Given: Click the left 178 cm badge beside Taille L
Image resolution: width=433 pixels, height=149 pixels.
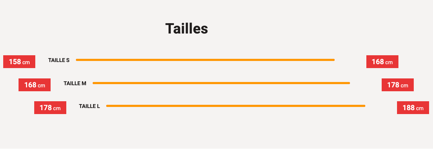Looking at the screenshot, I should coord(50,108).
